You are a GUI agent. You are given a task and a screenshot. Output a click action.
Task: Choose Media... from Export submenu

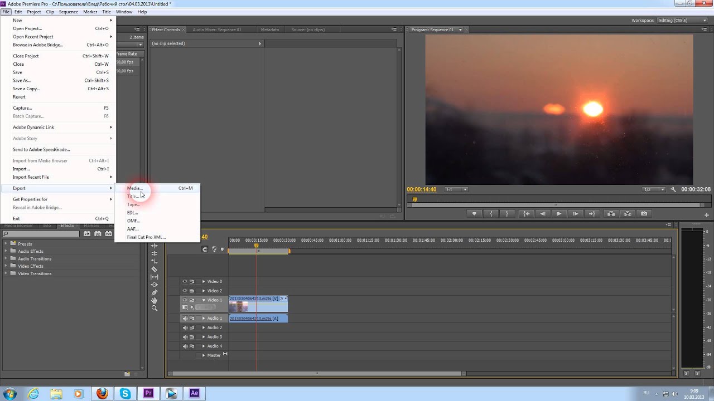157,188
